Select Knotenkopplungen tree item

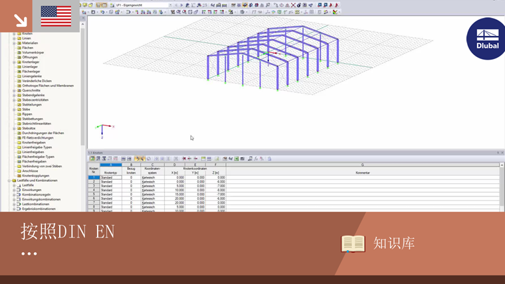coord(36,176)
